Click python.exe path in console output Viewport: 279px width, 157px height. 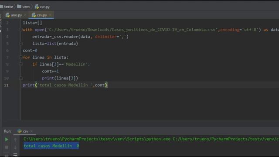pyautogui.click(x=97, y=139)
